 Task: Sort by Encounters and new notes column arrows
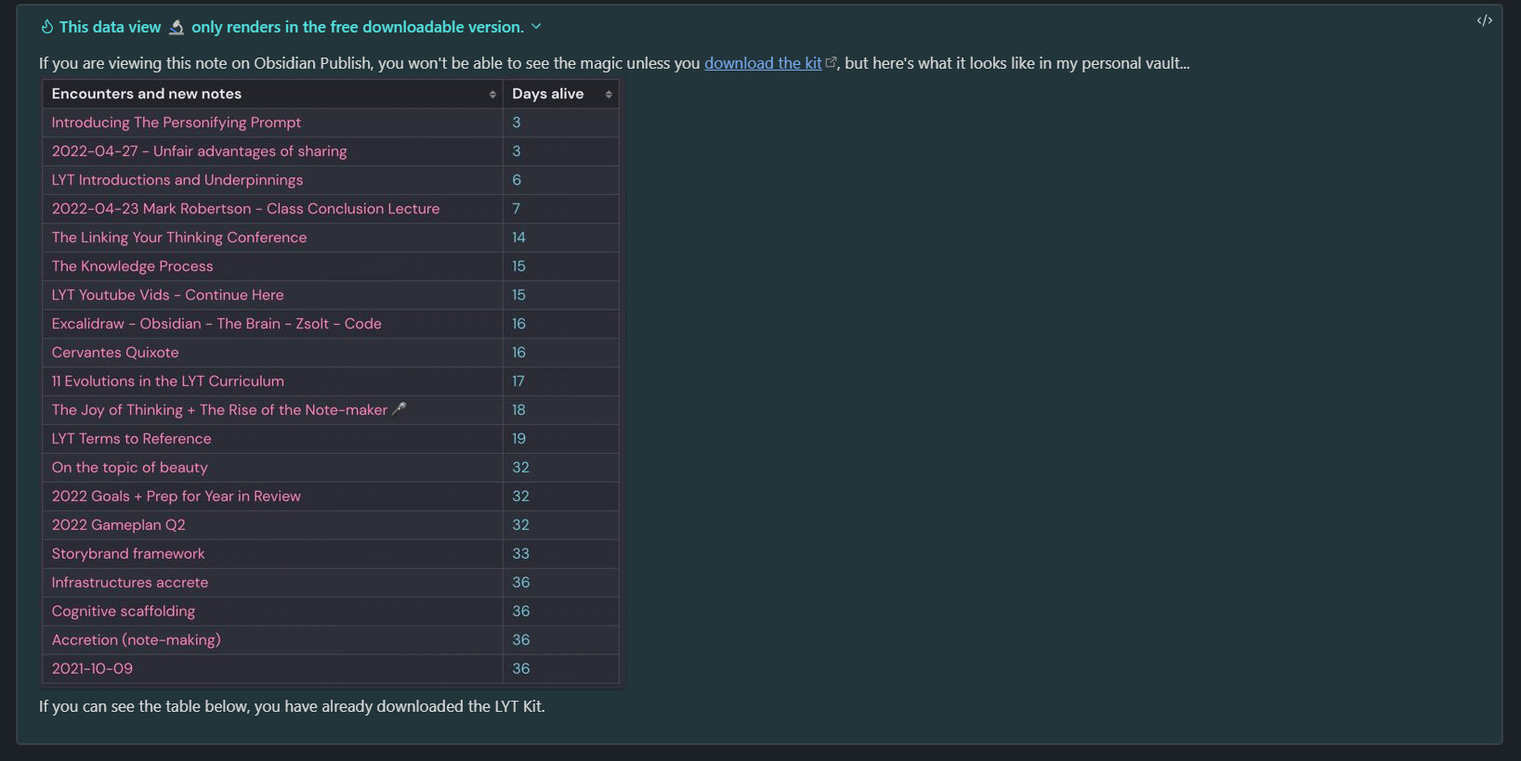[492, 95]
